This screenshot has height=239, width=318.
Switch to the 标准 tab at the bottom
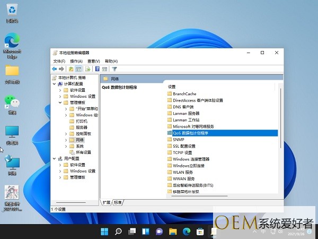[x=118, y=202]
